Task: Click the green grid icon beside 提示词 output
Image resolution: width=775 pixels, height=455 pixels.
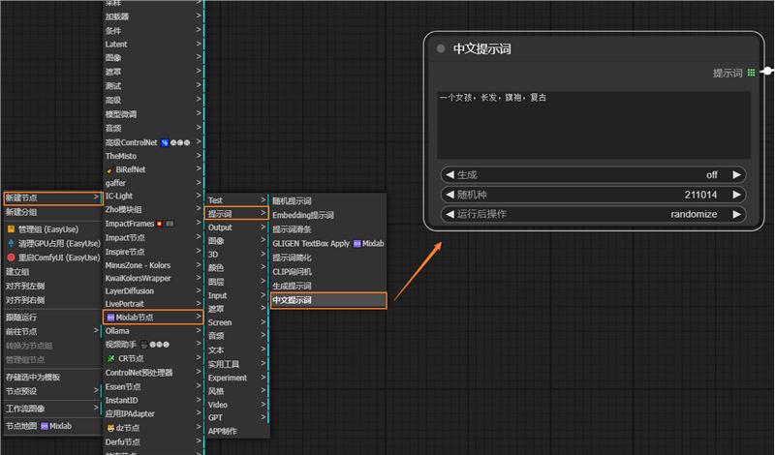Action: pos(751,73)
